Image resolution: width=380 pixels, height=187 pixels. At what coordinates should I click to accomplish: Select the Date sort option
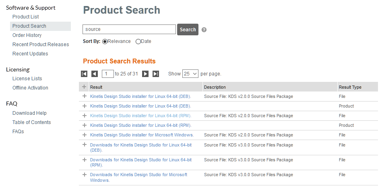coord(138,41)
